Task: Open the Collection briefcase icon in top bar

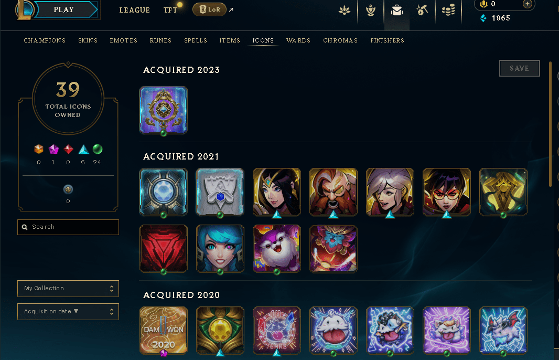Action: pyautogui.click(x=397, y=10)
